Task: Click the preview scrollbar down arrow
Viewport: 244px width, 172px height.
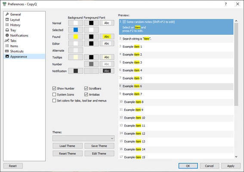Action: [236, 157]
